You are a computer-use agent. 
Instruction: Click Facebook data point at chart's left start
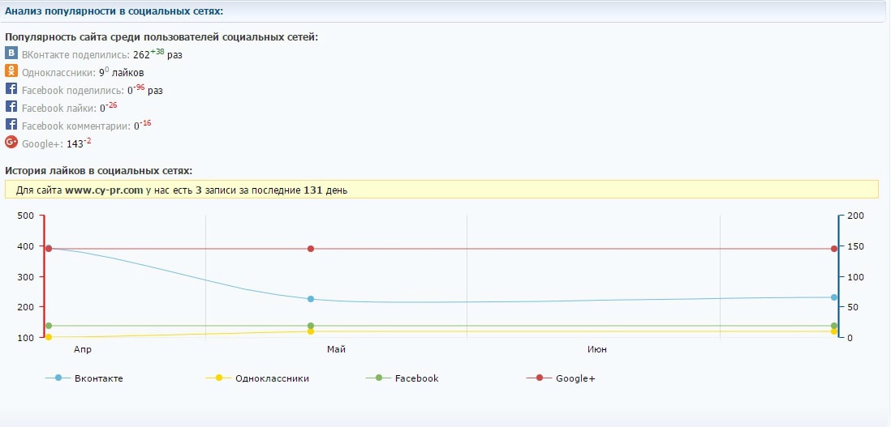(x=49, y=326)
